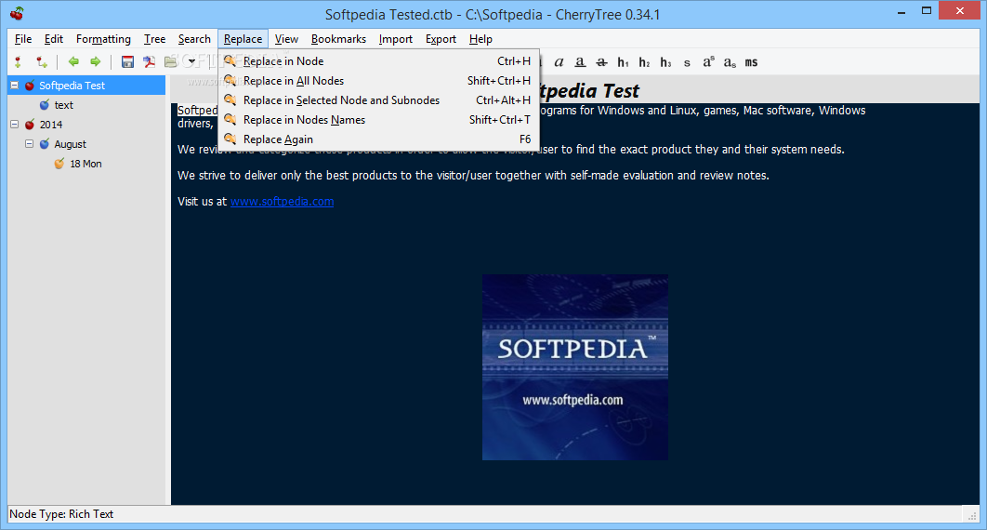Click the node title header 'Softpedia Test'
Viewport: 987px width, 530px height.
point(588,90)
